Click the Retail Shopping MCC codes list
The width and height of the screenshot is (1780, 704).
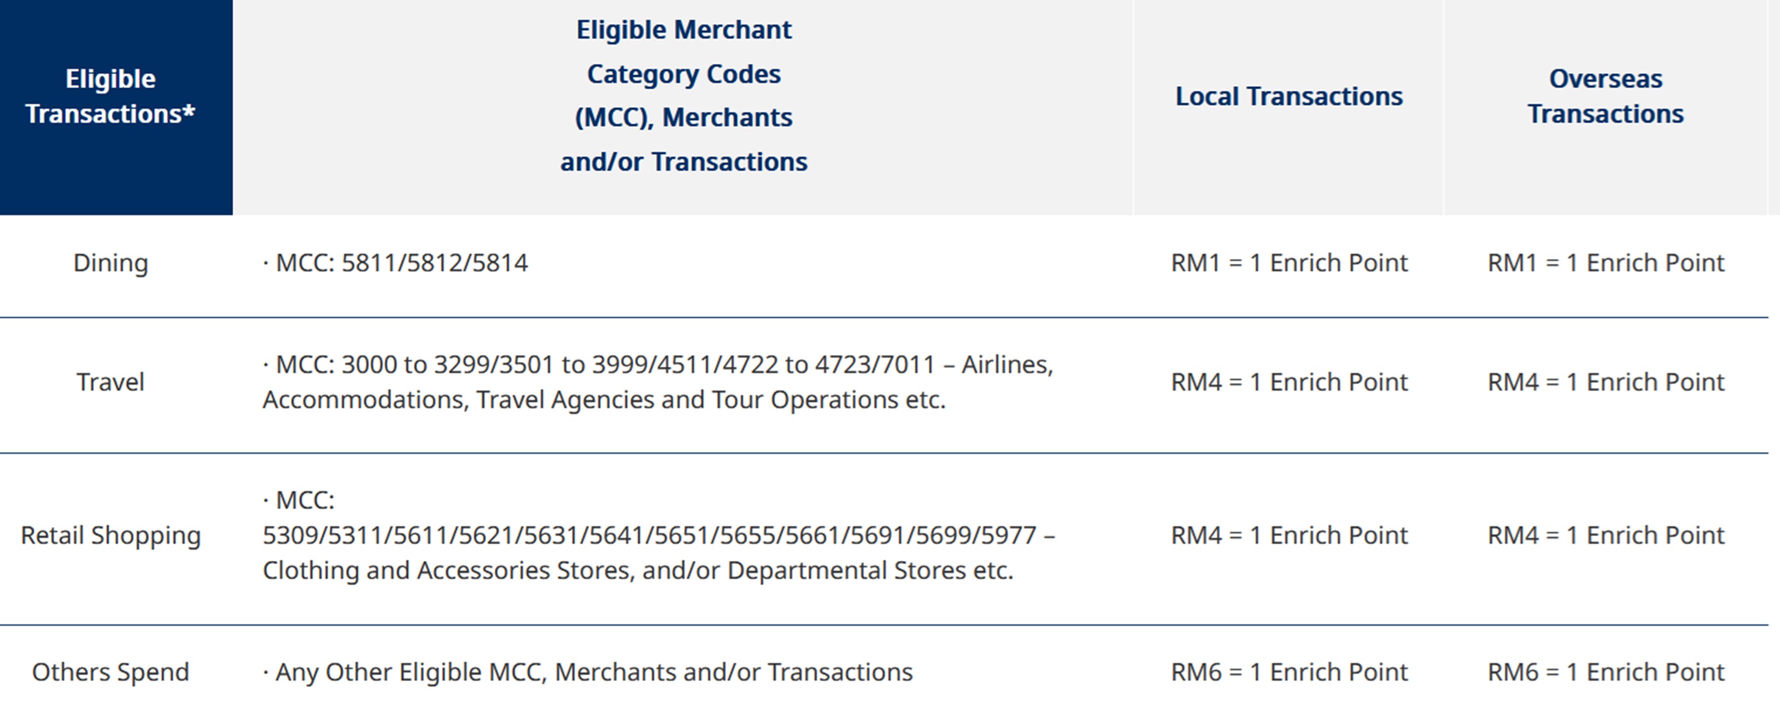[657, 536]
